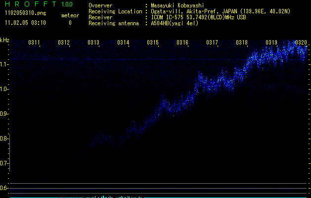Screen dimensions: 311x198
Task: Click the 1.1 kHz axis label
Action: [4, 64]
